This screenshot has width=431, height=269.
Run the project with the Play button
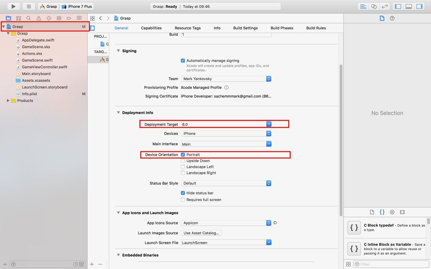pos(13,6)
